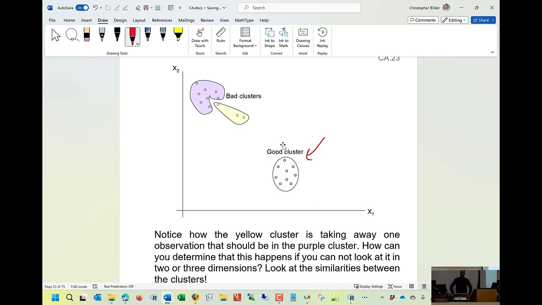The width and height of the screenshot is (542, 305).
Task: Select the gray pencil tool
Action: [x=163, y=36]
